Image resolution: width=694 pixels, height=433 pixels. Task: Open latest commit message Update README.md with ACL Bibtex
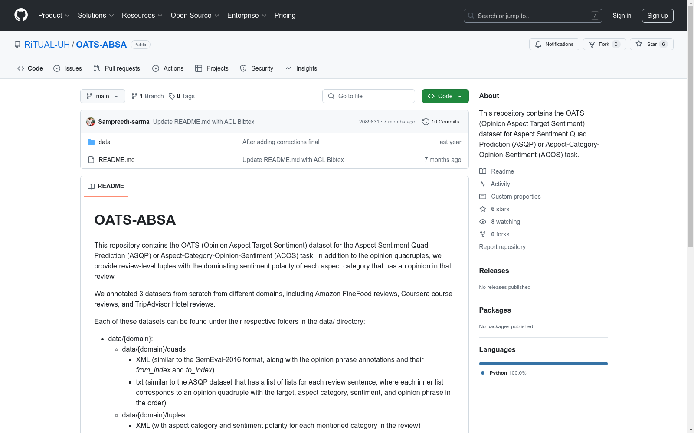coord(203,122)
